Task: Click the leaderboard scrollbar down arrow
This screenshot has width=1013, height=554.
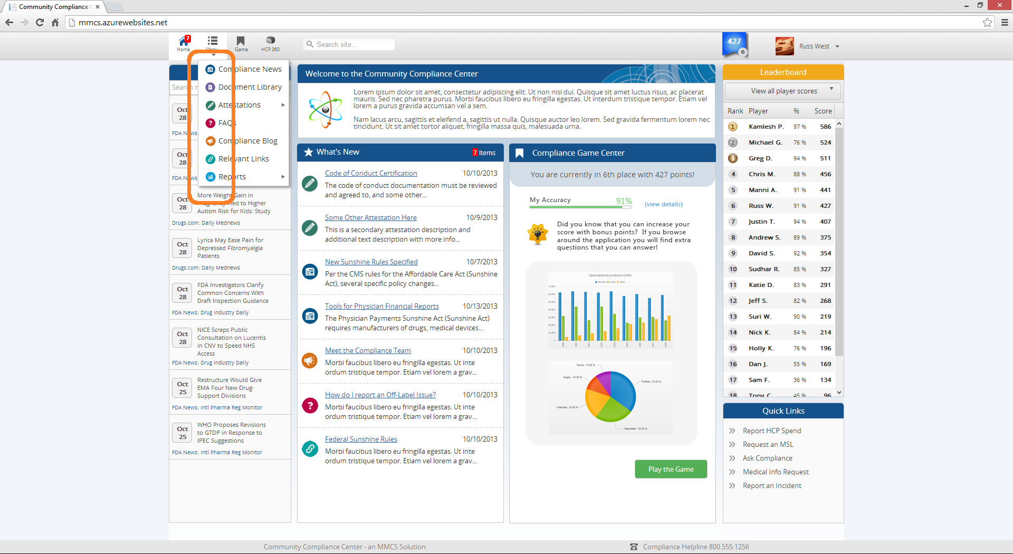Action: pos(839,392)
